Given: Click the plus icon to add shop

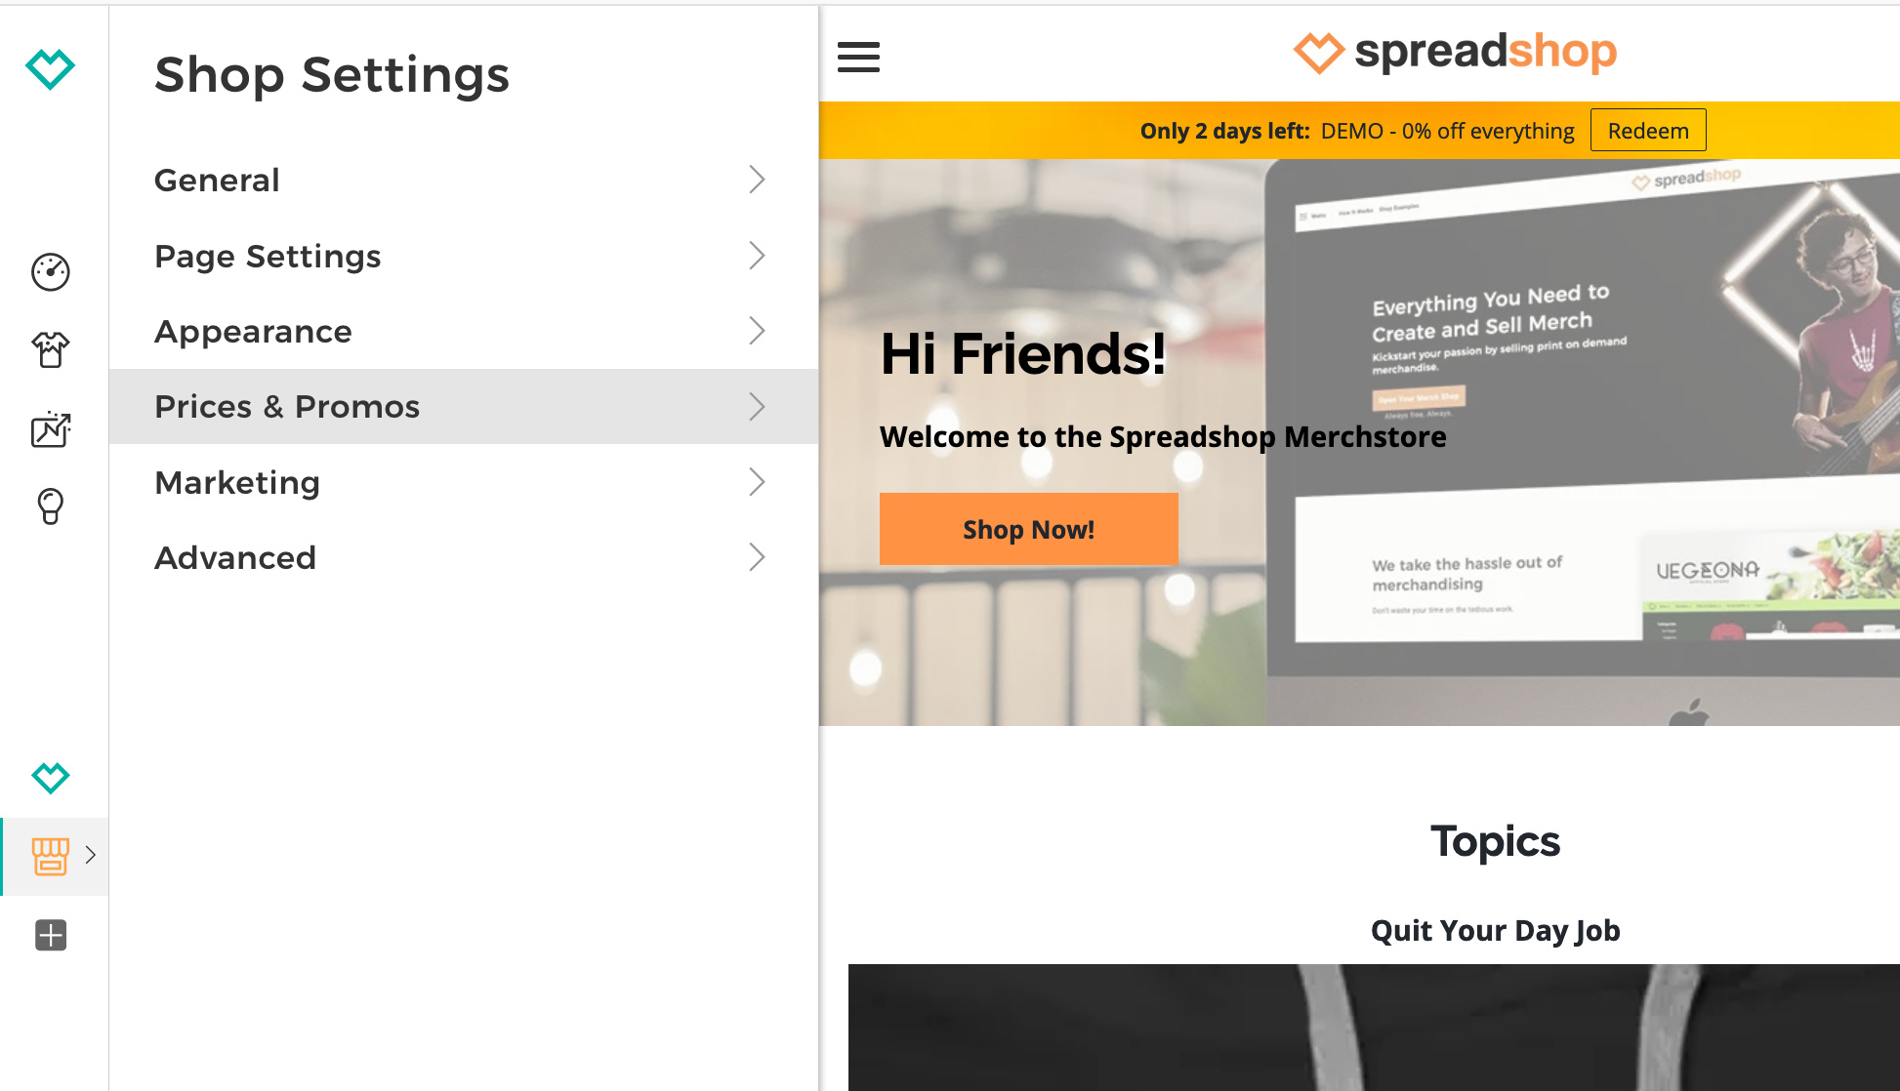Looking at the screenshot, I should pyautogui.click(x=51, y=935).
